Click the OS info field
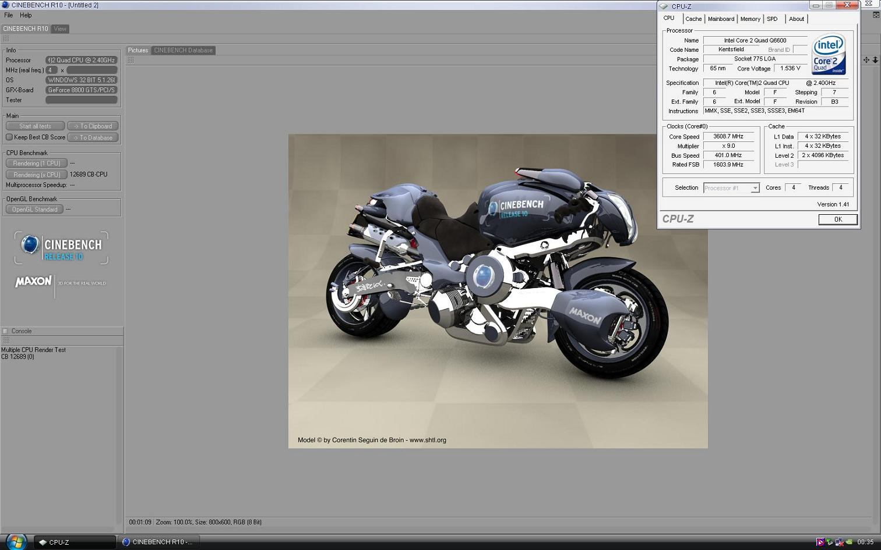 (x=82, y=80)
